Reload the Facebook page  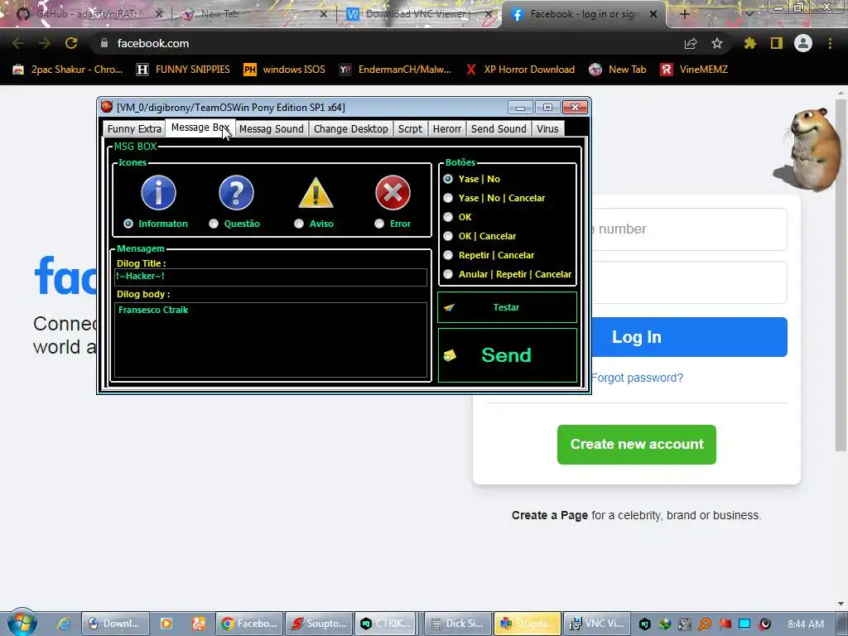click(x=71, y=43)
